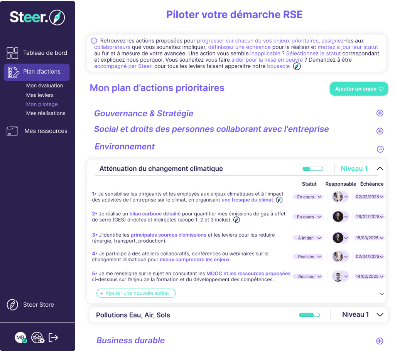Image resolution: width=395 pixels, height=351 pixels.
Task: Click the Atténuation du changement climatique progress bar
Action: pos(313,169)
